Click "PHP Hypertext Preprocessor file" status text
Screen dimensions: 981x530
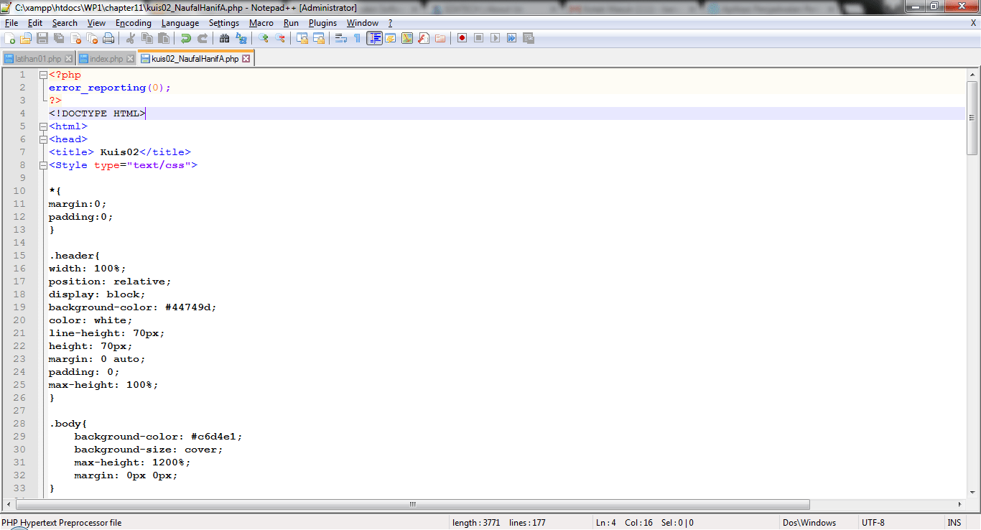(x=62, y=523)
